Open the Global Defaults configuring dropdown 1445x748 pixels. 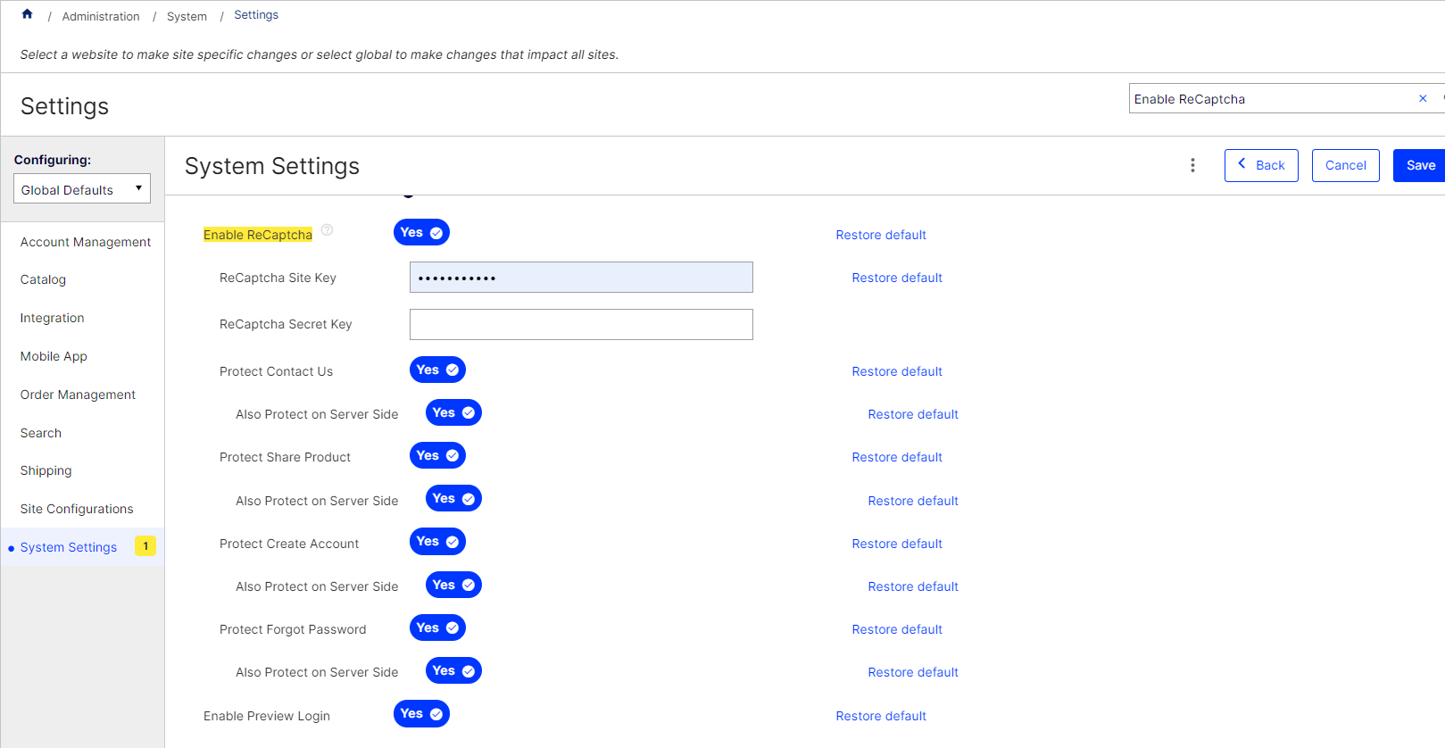tap(82, 189)
